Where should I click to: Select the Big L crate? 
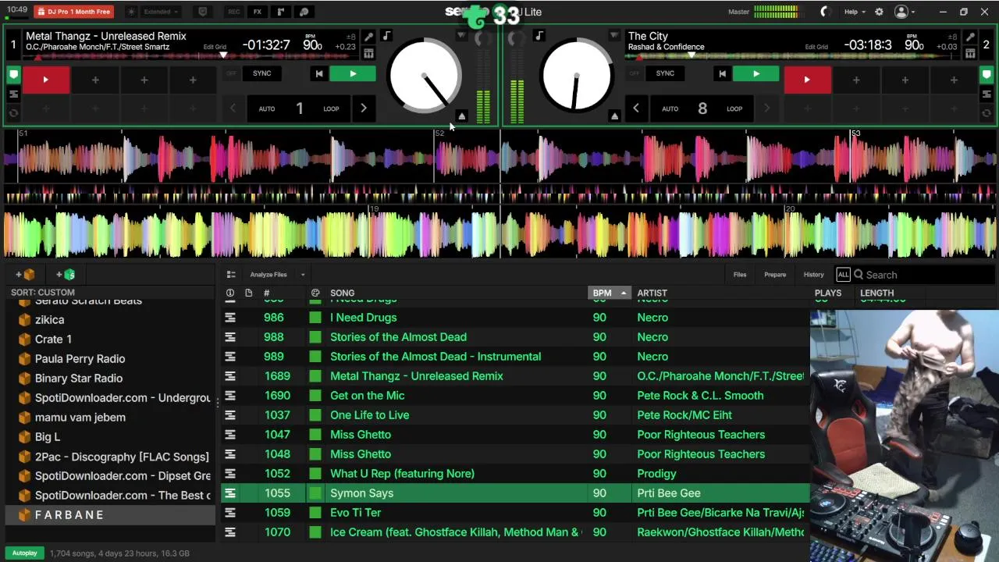pos(47,437)
